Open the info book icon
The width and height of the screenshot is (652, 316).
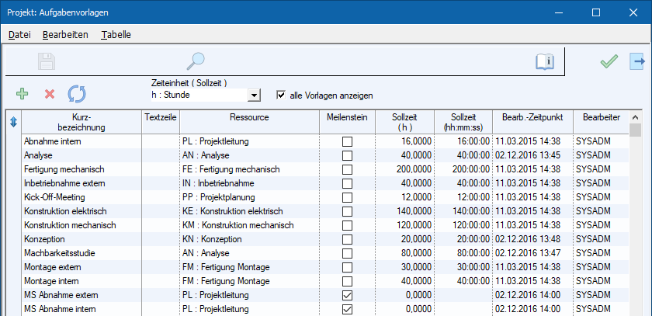[545, 61]
